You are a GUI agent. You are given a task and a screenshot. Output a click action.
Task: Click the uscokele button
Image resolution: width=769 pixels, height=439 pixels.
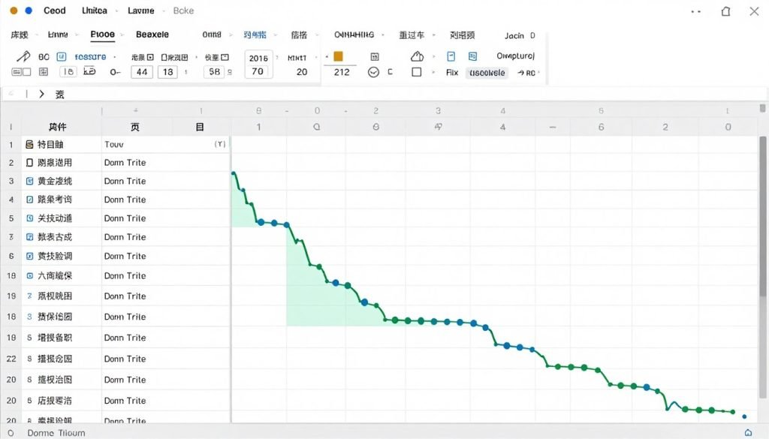coord(487,73)
